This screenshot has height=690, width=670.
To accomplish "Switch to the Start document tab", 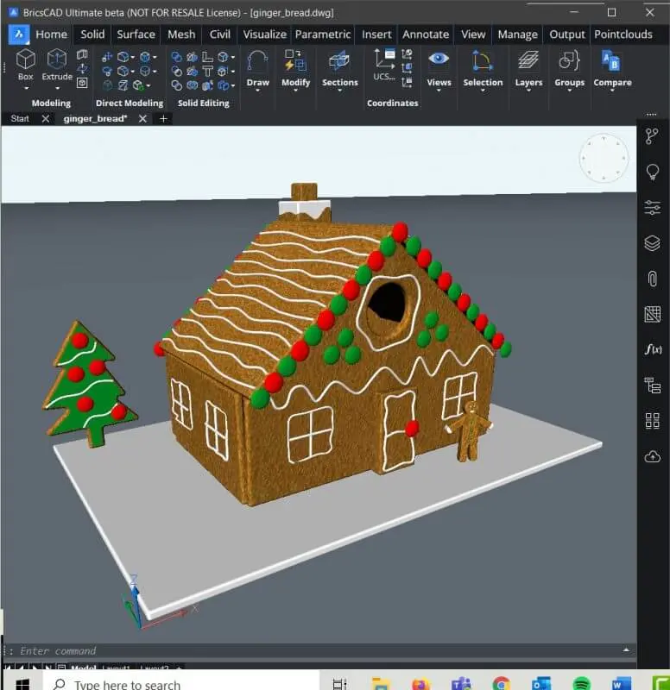I will coord(20,118).
